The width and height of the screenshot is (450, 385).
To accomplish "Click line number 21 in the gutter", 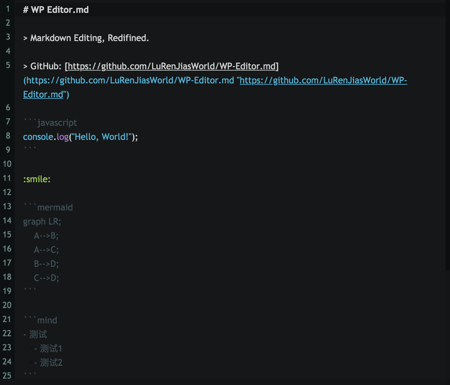I will click(7, 319).
